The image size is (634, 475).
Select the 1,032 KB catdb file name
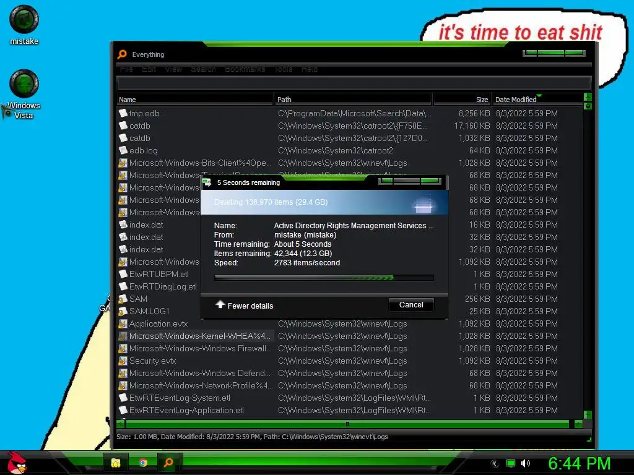[139, 138]
